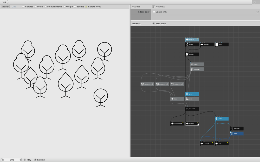
Task: Enable the Origin checkbox
Action: [64, 7]
